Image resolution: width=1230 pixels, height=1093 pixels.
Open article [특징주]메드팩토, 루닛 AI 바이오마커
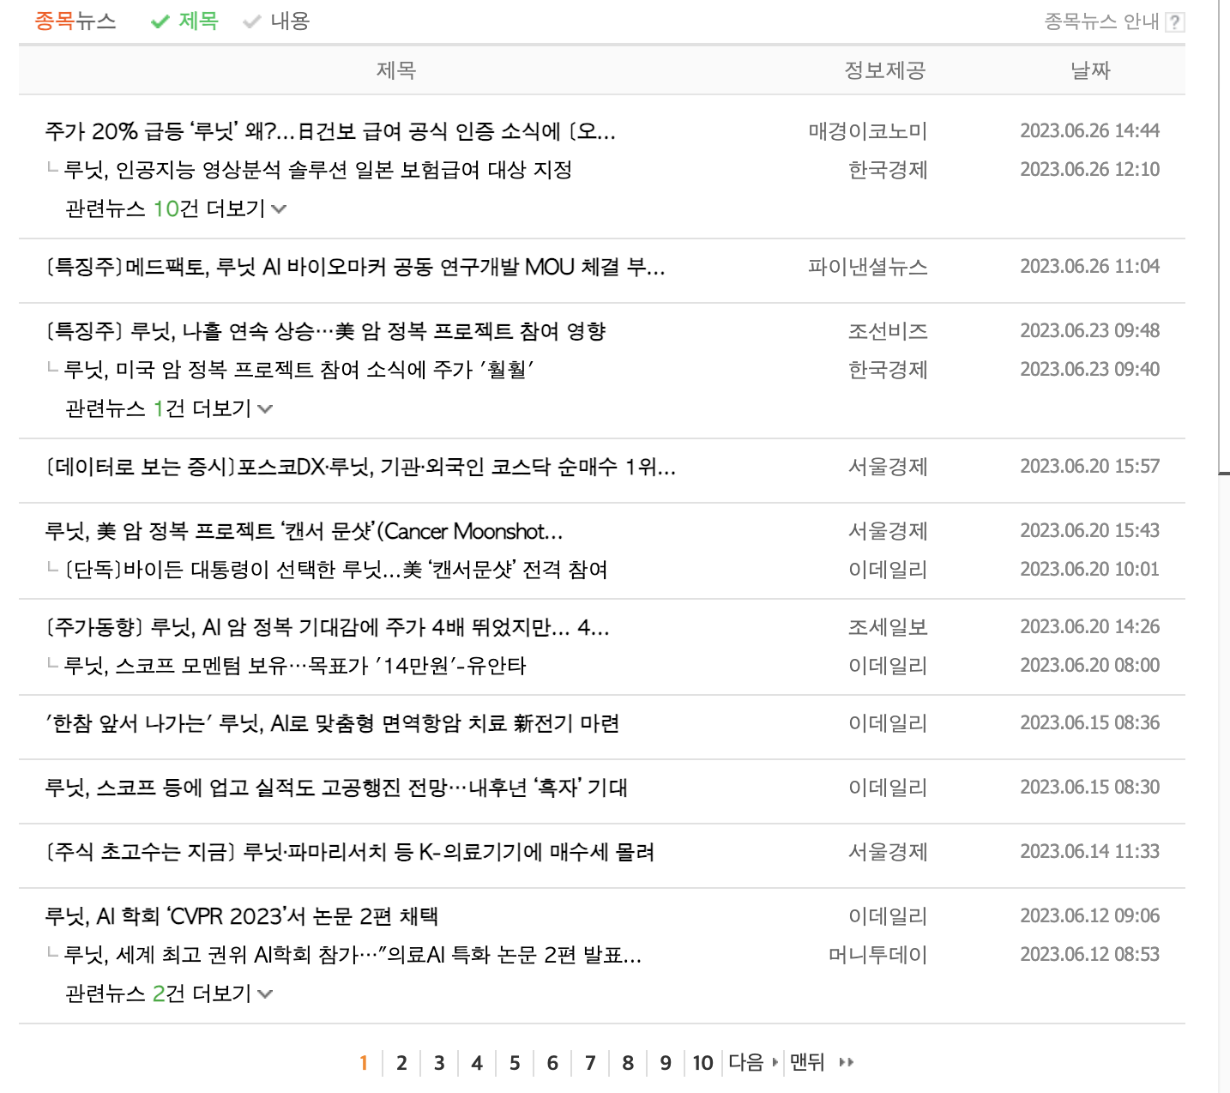pyautogui.click(x=355, y=267)
